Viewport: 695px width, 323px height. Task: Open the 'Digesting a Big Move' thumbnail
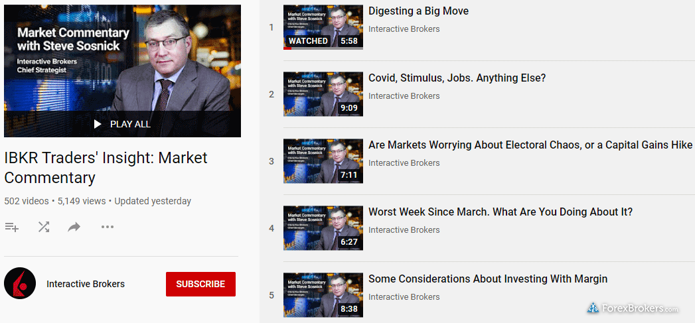(323, 27)
